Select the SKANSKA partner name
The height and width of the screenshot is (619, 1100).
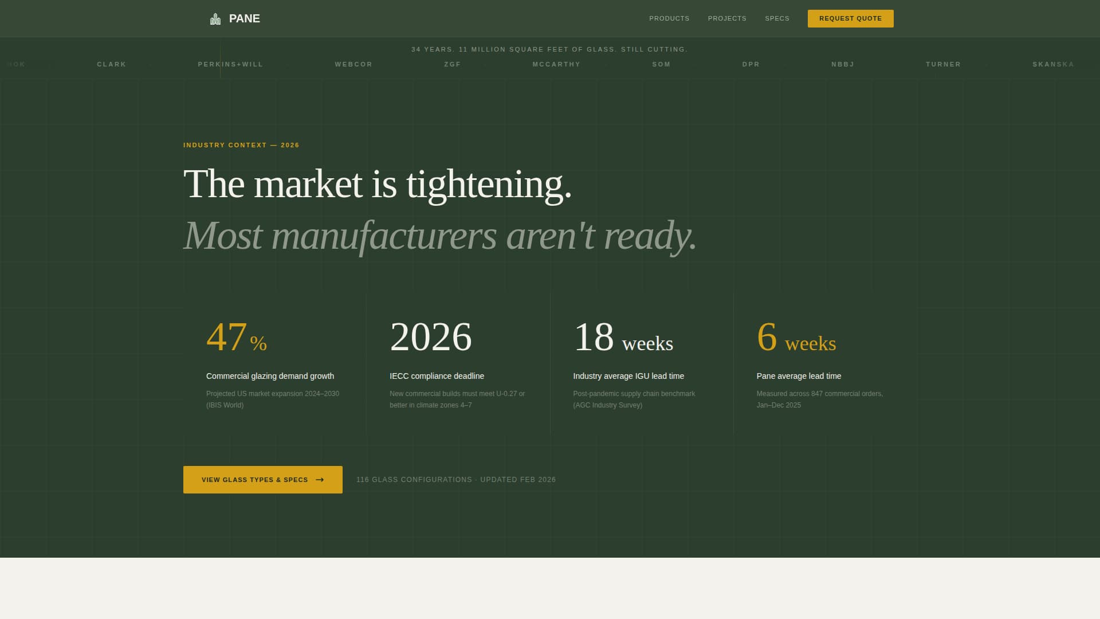(x=1053, y=64)
